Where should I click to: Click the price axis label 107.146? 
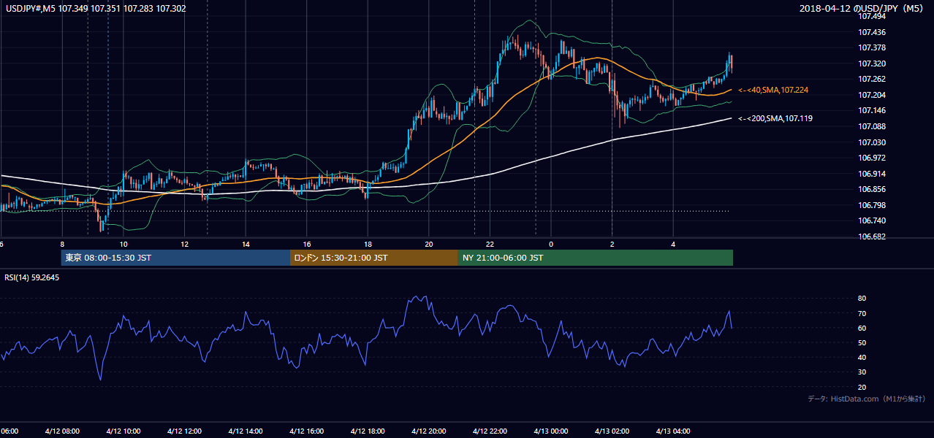pyautogui.click(x=871, y=110)
